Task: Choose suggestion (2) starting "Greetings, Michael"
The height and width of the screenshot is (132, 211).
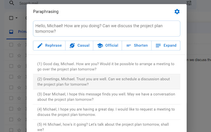Action: pyautogui.click(x=106, y=82)
